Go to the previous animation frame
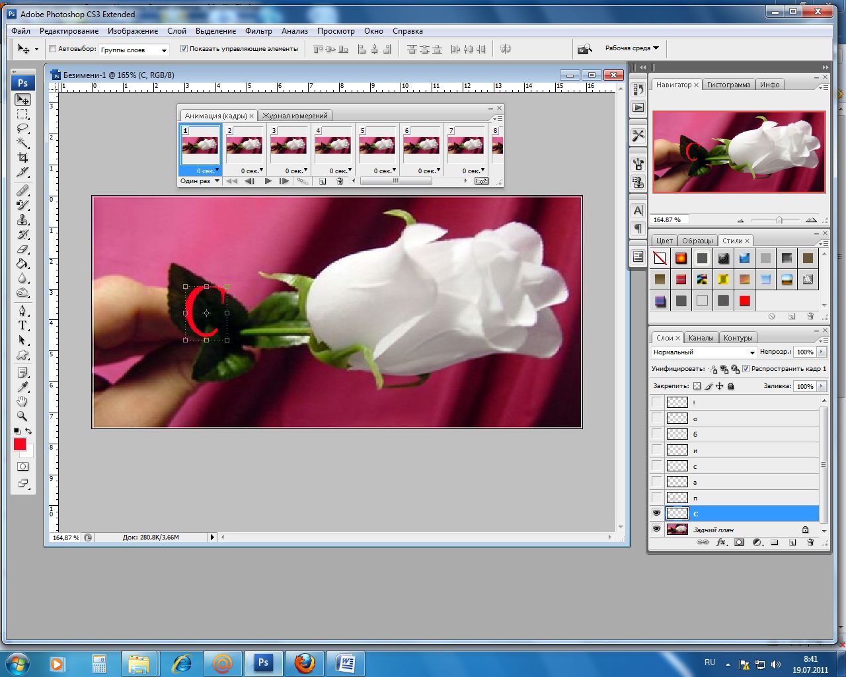The height and width of the screenshot is (677, 846). pos(249,181)
